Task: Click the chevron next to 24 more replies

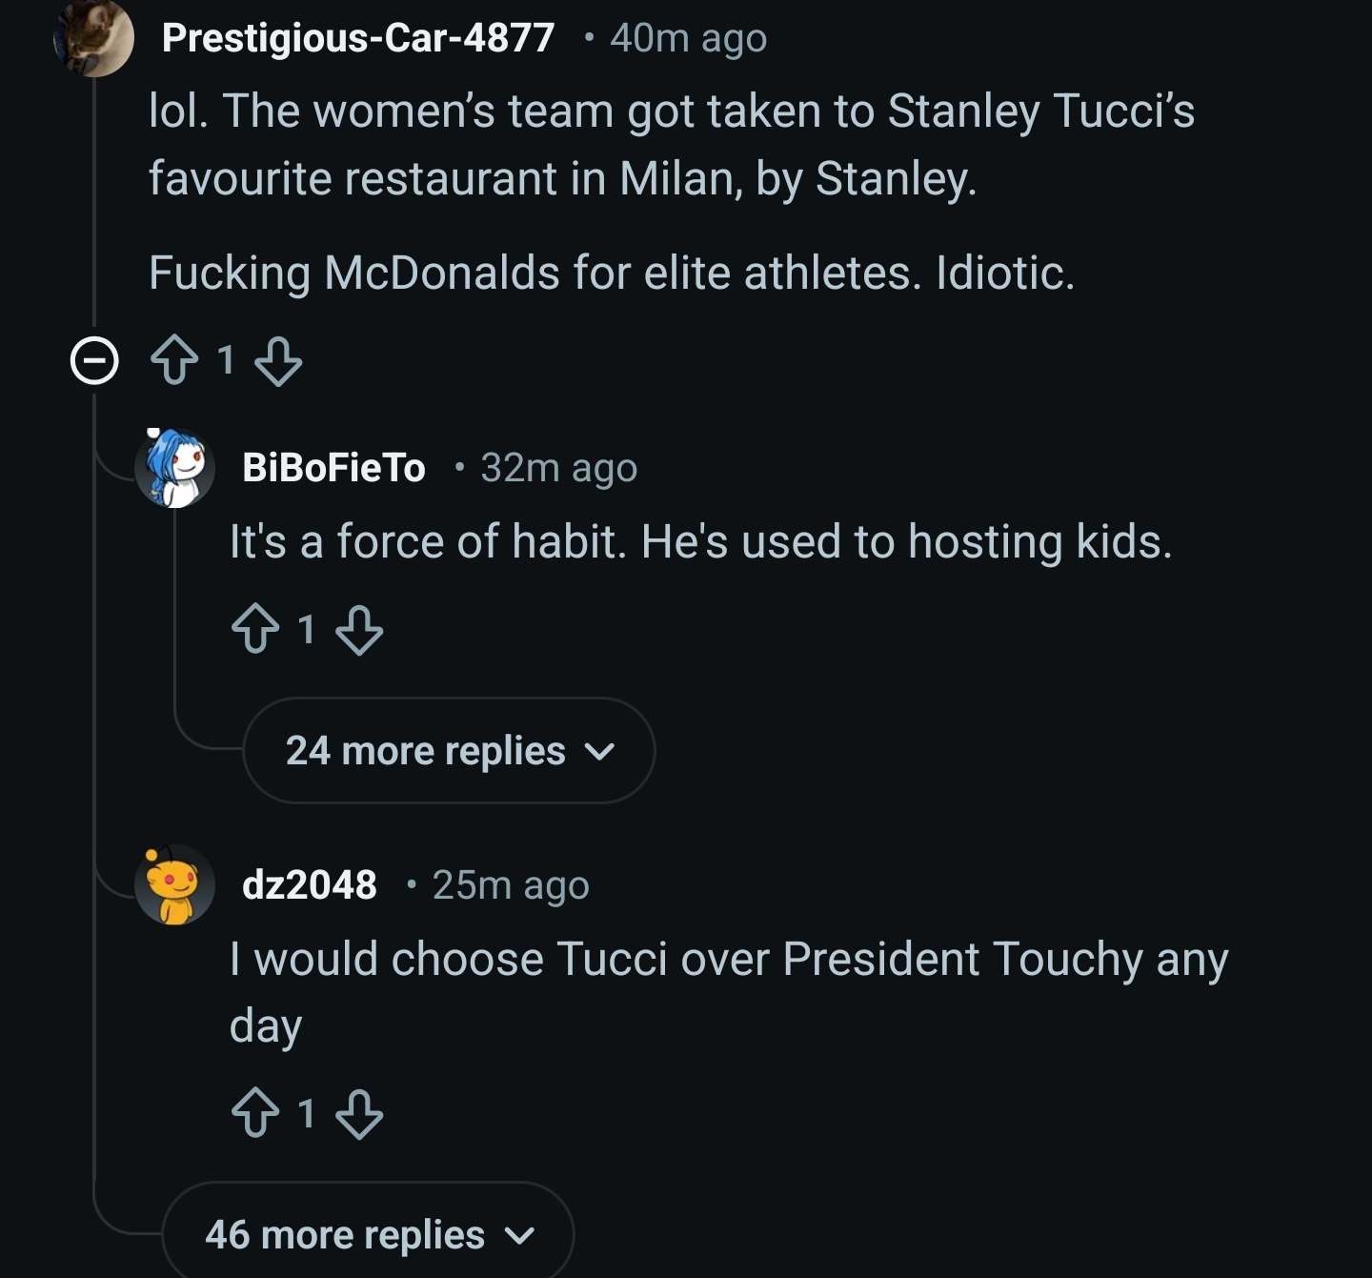Action: coord(600,752)
